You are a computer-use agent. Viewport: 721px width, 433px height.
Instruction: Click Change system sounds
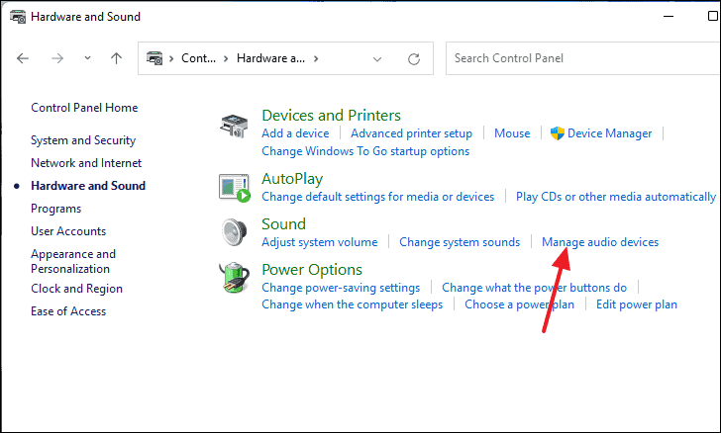tap(460, 242)
